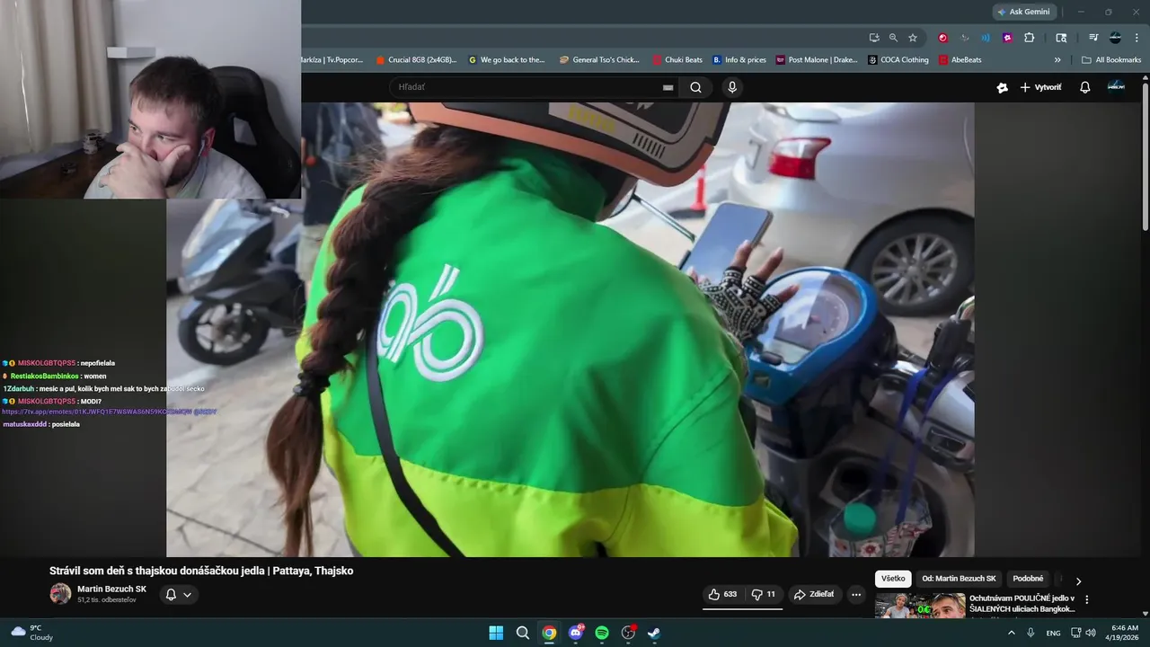Open the Chuki Beats bookmark
This screenshot has height=647, width=1150.
click(x=677, y=60)
